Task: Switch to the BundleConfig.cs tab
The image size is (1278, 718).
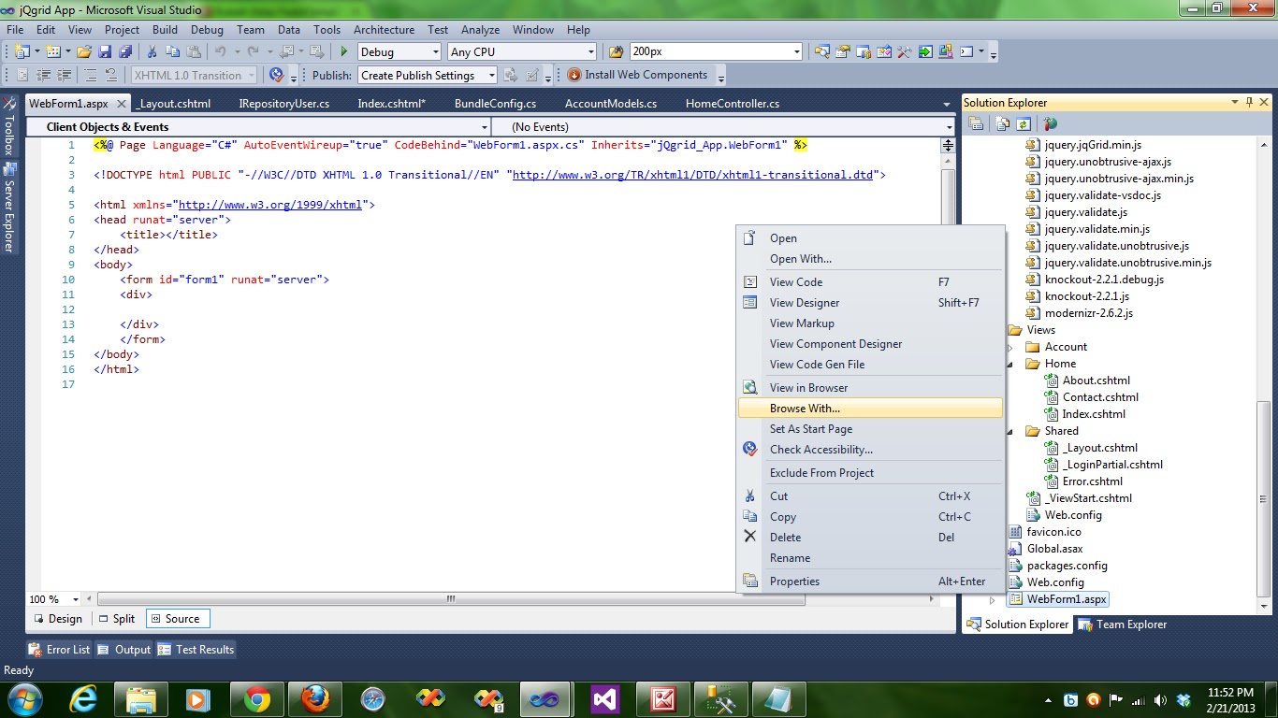Action: 495,104
